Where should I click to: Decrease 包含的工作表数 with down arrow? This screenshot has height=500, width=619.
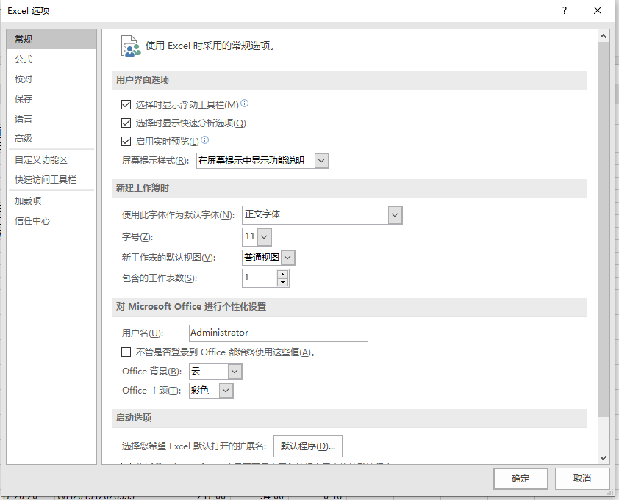pos(282,283)
